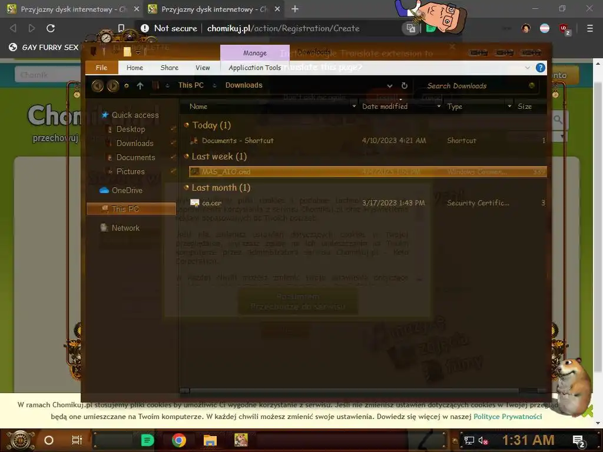Open Quick access in navigation pane
Screen dimensions: 603x452
[x=135, y=115]
